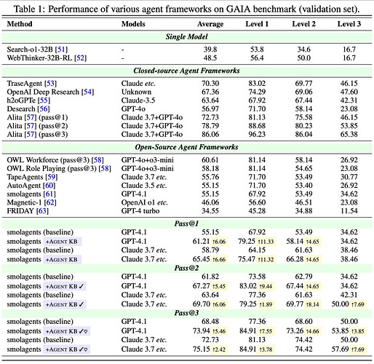
Task: Click the Pass@2 section heading
Action: pyautogui.click(x=186, y=269)
